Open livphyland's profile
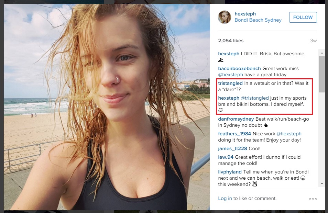The height and width of the screenshot is (213, 328). click(x=230, y=172)
